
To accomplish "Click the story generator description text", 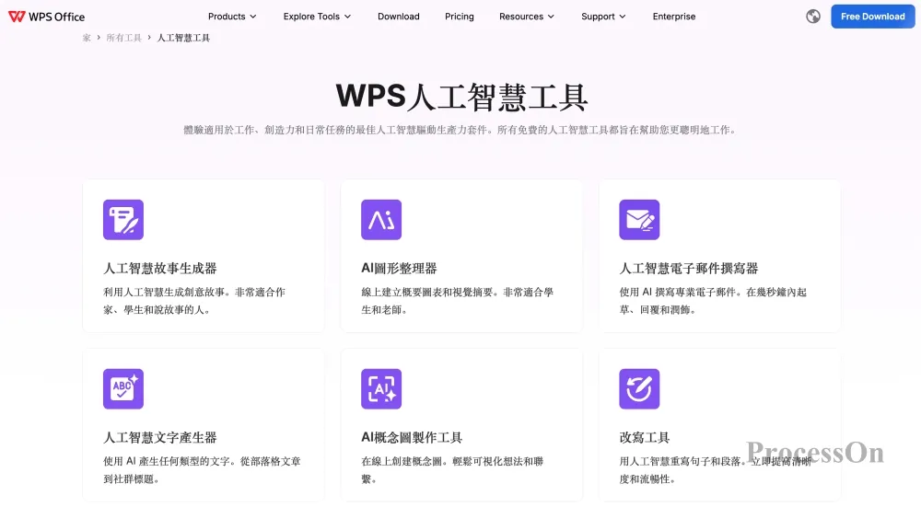I will 194,301.
